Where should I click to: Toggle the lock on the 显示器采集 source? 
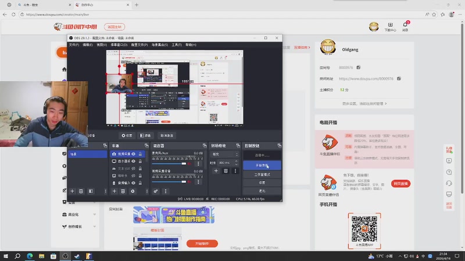coord(140,161)
